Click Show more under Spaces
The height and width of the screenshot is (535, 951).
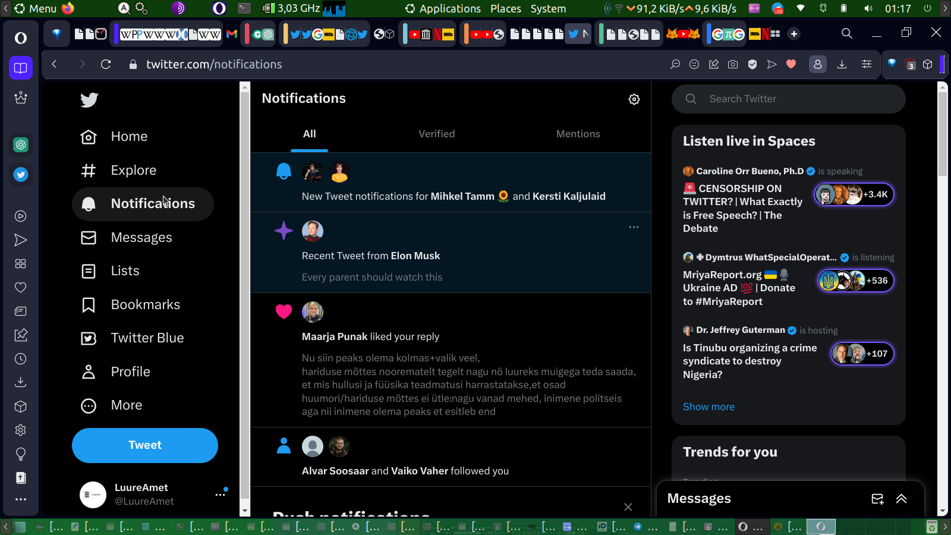(708, 407)
